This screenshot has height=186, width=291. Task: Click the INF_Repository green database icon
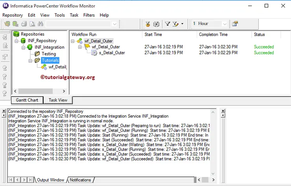click(23, 41)
